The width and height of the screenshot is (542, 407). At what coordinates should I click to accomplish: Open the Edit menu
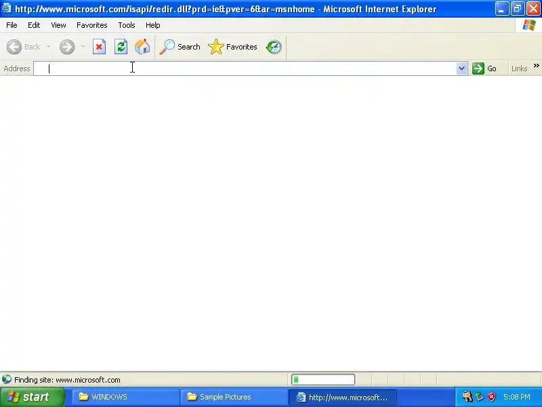tap(34, 25)
